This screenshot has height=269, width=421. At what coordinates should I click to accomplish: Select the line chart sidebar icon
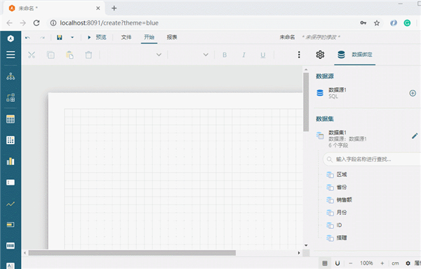point(11,204)
